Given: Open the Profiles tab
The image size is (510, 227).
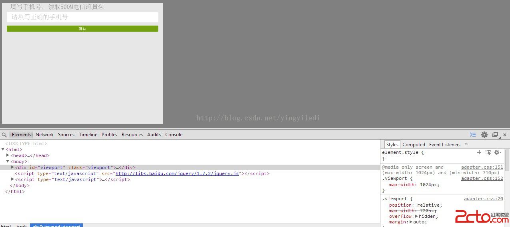Looking at the screenshot, I should pos(109,135).
